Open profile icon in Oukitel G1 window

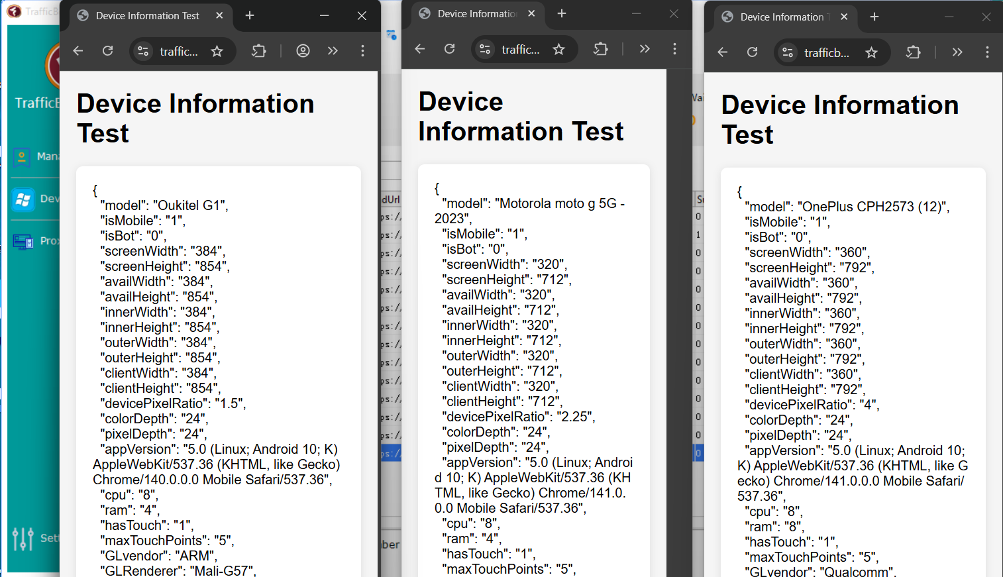click(303, 51)
